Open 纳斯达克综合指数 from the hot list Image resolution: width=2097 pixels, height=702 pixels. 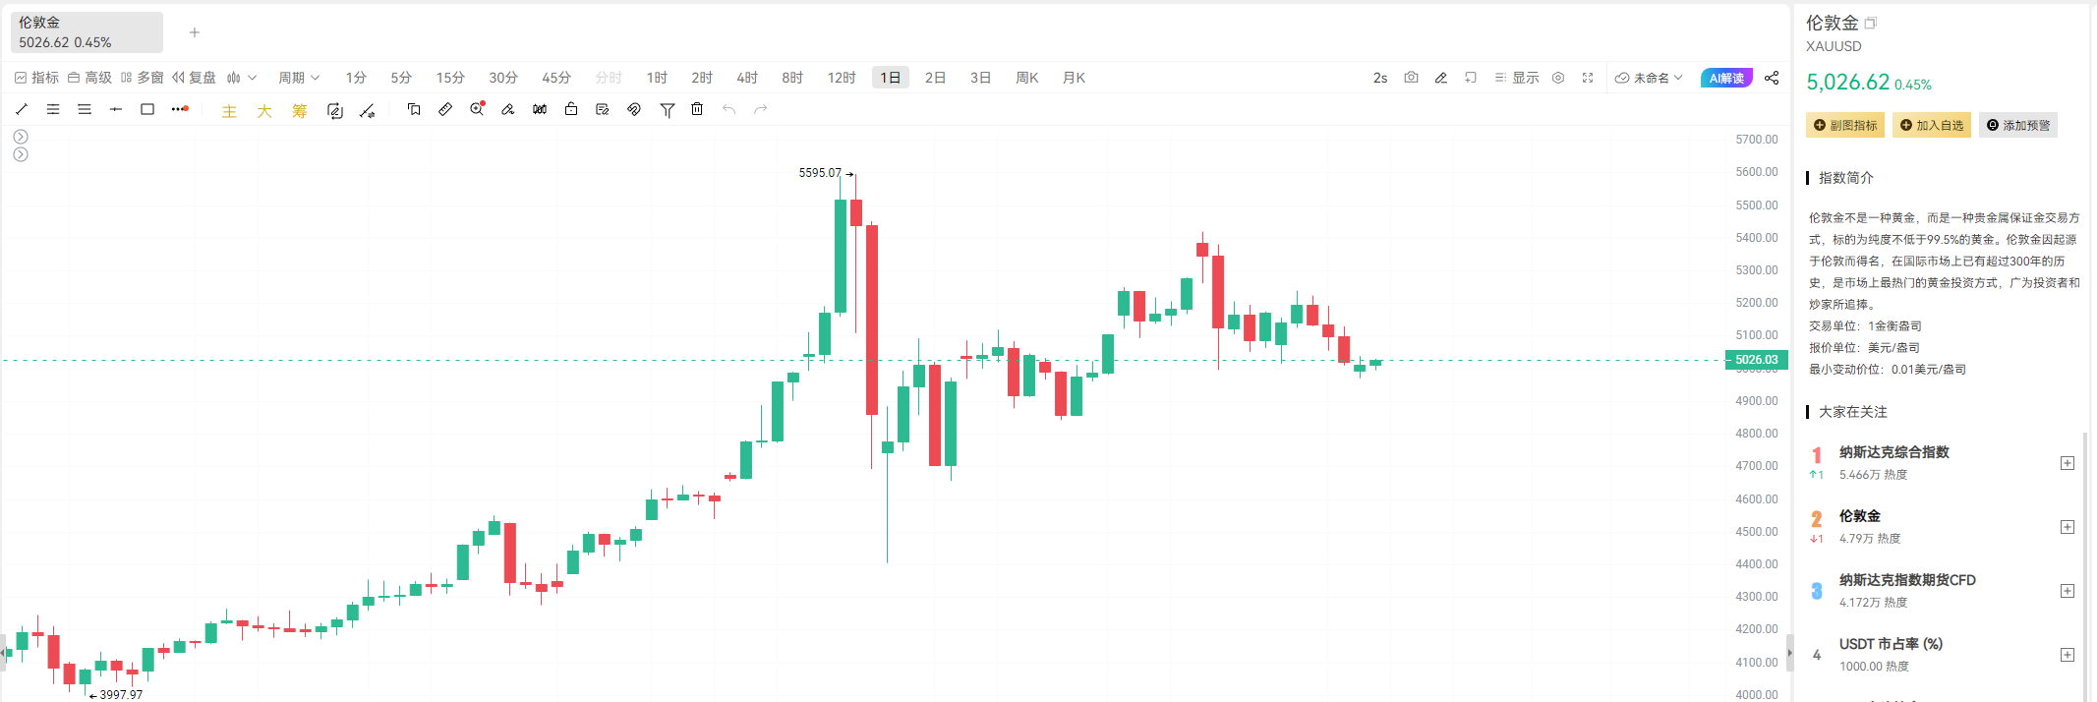pyautogui.click(x=1895, y=452)
